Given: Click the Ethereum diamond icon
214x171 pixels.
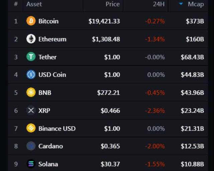Looking at the screenshot, I should 31,39.
